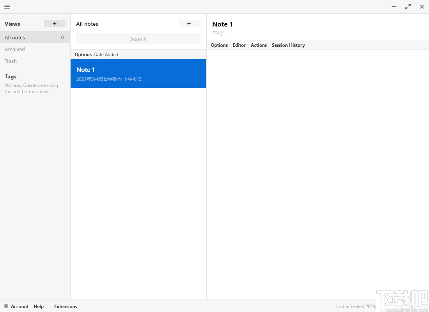Click the Account status circle icon
429x312 pixels.
[x=6, y=306]
